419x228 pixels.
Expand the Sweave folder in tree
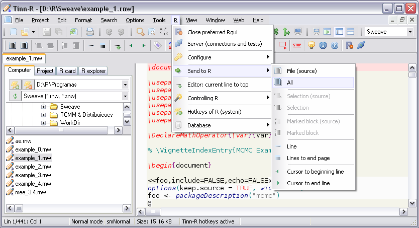click(x=44, y=107)
